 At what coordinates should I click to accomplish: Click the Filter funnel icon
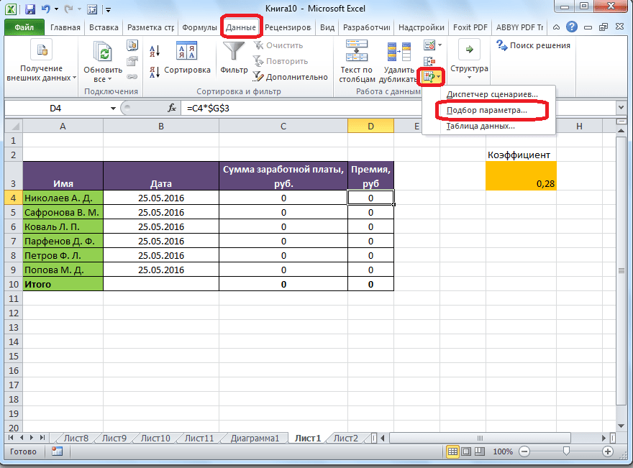coord(234,52)
